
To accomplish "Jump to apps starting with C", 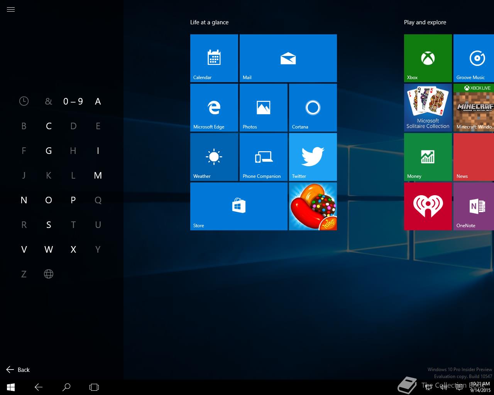I will 49,126.
